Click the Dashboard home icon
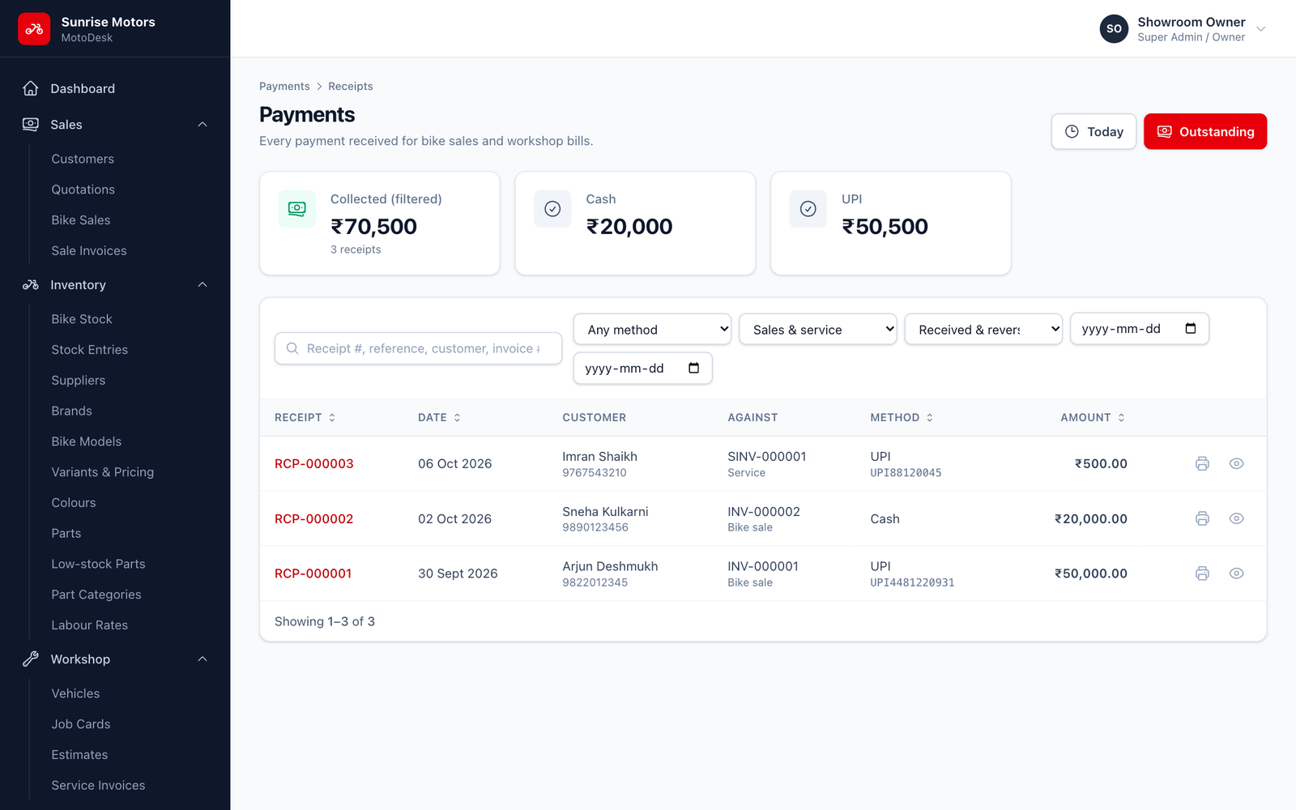Image resolution: width=1296 pixels, height=810 pixels. [x=31, y=88]
